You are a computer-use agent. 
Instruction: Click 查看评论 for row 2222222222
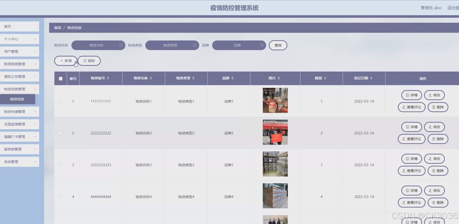click(x=412, y=139)
